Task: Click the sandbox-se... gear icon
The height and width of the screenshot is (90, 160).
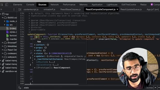Action: pyautogui.click(x=3, y=71)
